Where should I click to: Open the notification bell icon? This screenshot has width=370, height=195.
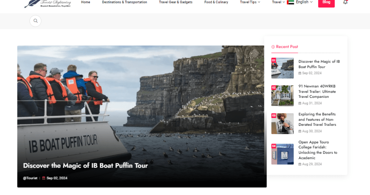(x=345, y=2)
